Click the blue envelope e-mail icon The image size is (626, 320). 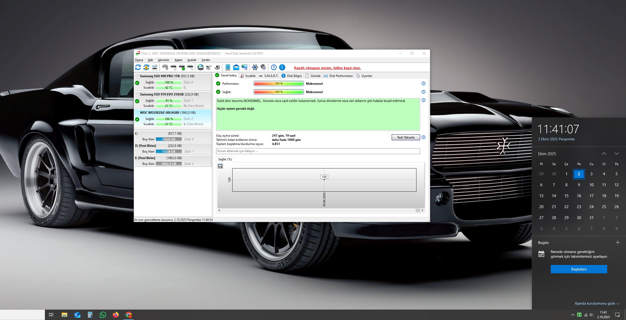click(x=236, y=68)
